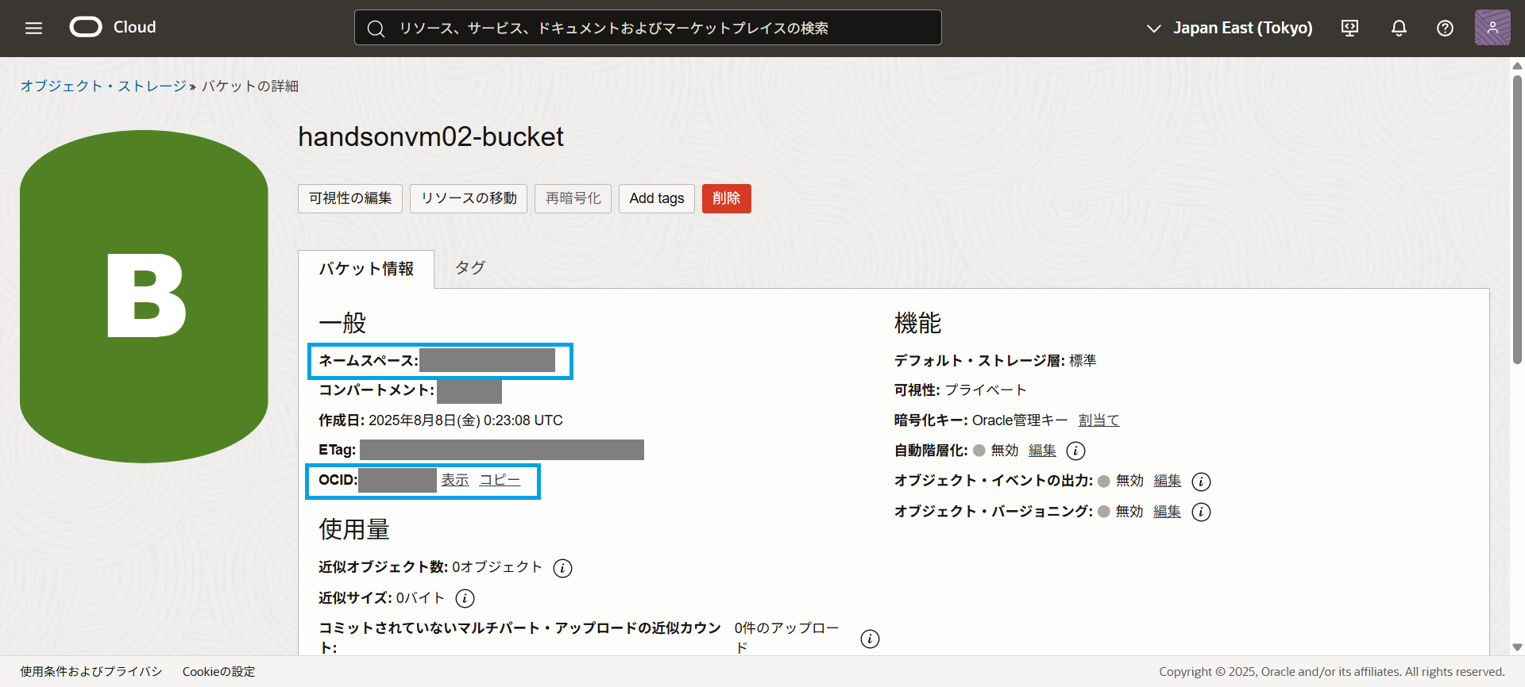This screenshot has height=687, width=1525.
Task: Click the Add tags button
Action: pos(657,198)
